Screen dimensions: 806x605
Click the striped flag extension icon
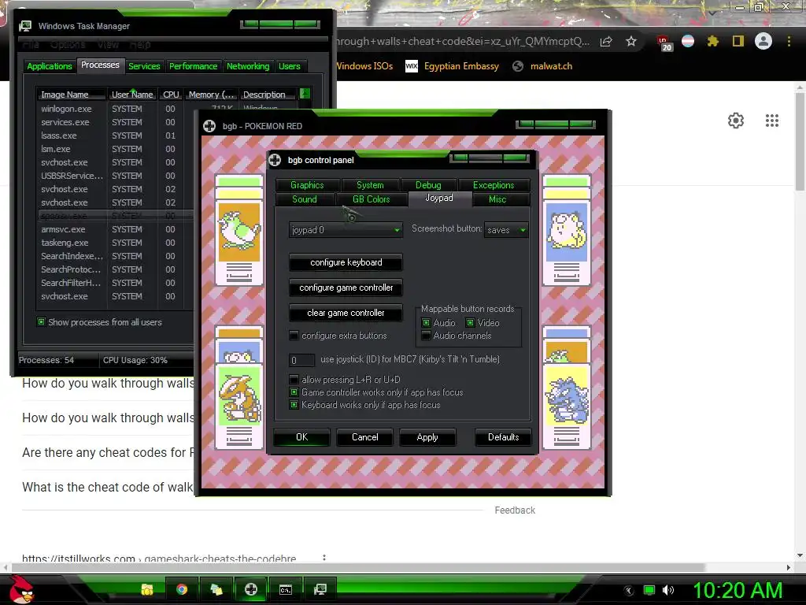(688, 41)
